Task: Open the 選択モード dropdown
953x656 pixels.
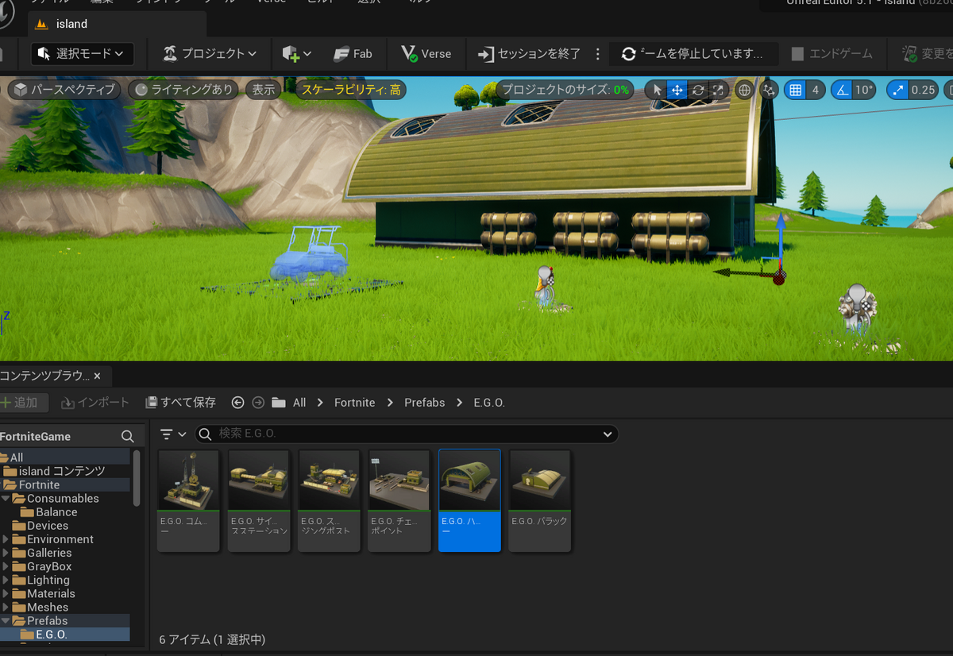Action: point(82,54)
